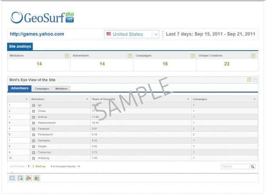Click the window-with-green-badge icon in bottom toolbar

click(x=20, y=178)
